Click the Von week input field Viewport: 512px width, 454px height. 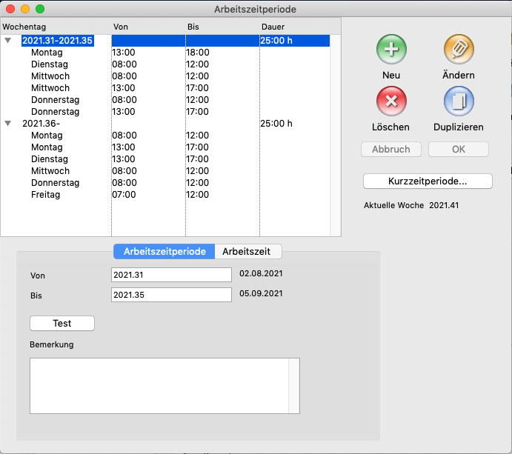[x=171, y=275]
